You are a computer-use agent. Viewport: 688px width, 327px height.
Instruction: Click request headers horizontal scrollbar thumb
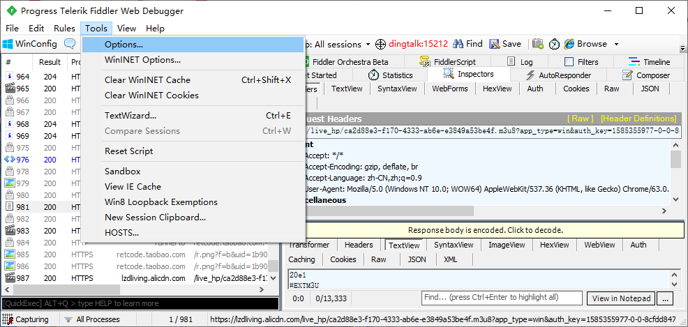coord(389,211)
